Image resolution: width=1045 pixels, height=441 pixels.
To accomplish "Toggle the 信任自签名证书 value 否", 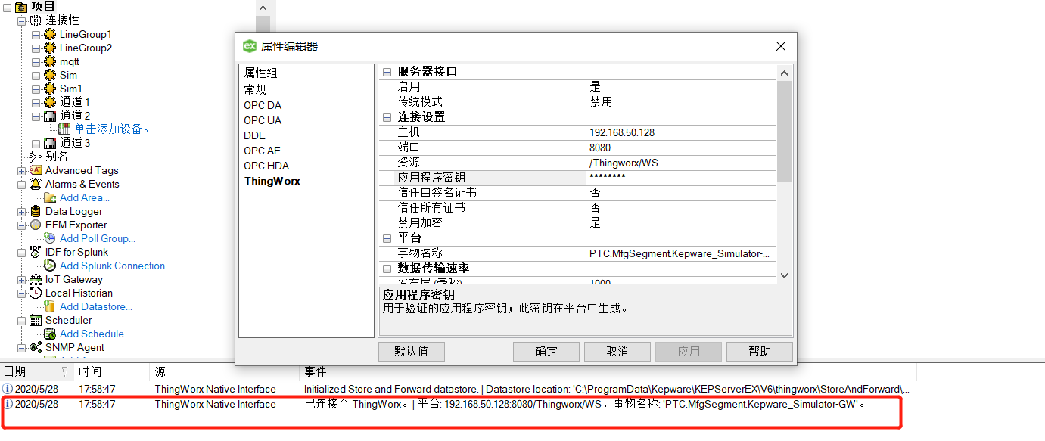I will coord(681,193).
